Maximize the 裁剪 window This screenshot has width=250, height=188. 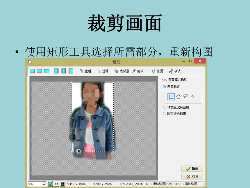pyautogui.click(x=190, y=61)
